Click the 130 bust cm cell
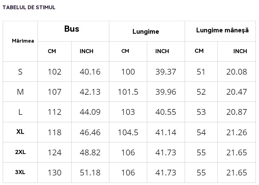 [55, 173]
